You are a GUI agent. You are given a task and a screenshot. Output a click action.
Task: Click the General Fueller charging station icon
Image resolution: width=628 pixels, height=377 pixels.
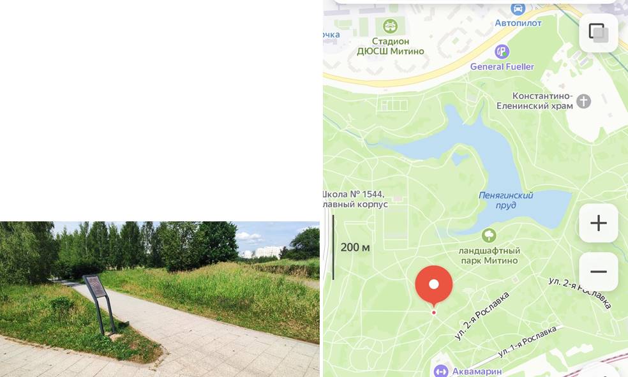[x=502, y=52]
